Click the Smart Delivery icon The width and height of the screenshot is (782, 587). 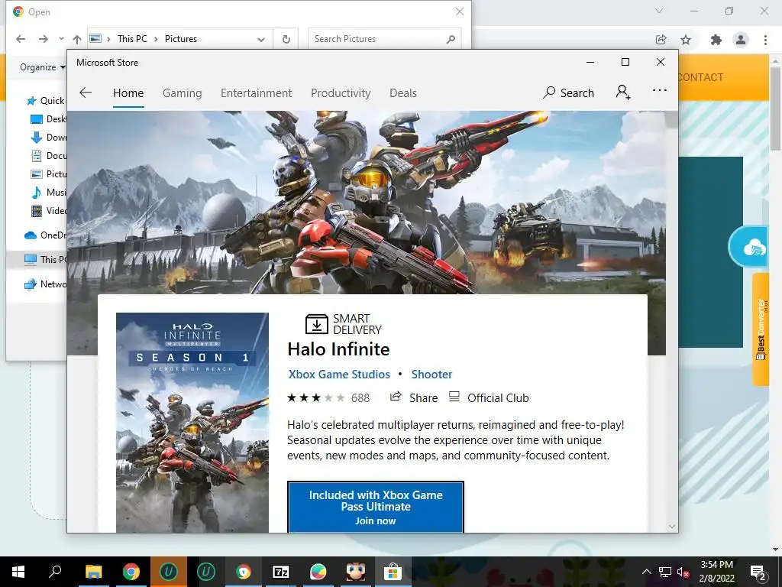316,324
